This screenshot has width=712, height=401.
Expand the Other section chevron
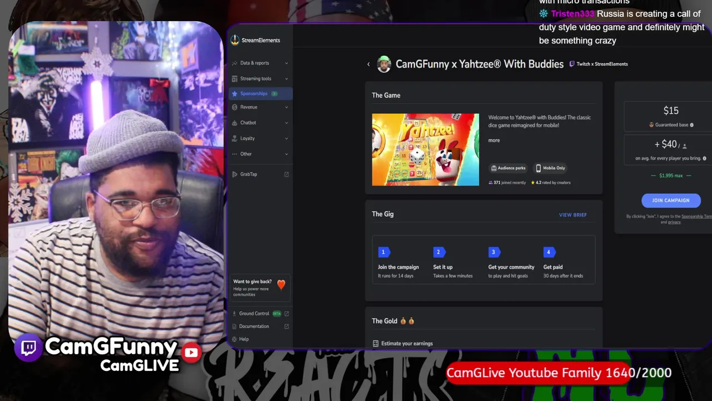pos(286,154)
